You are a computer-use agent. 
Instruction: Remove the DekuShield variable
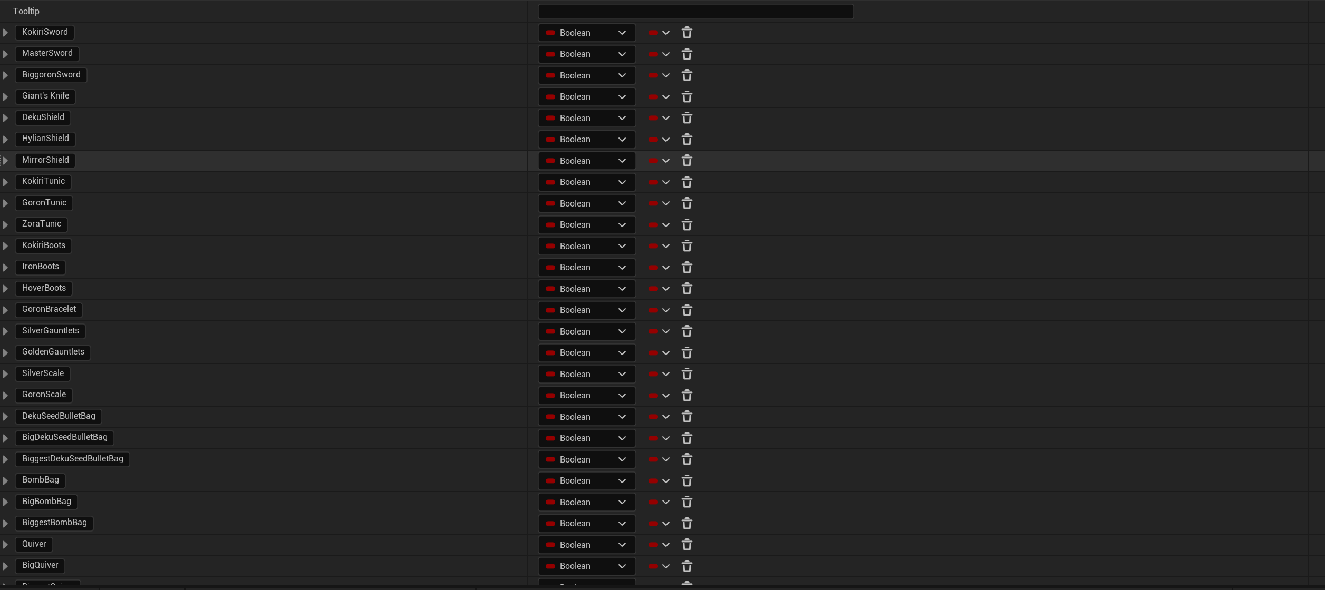point(686,118)
